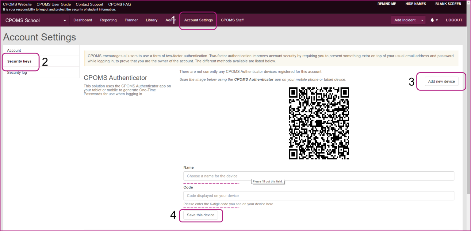Open the Add Incident dropdown arrow
471x231 pixels.
[422, 20]
